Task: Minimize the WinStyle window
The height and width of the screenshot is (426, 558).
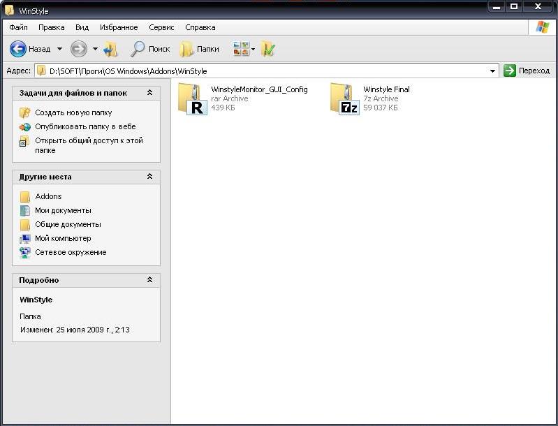Action: click(x=497, y=7)
